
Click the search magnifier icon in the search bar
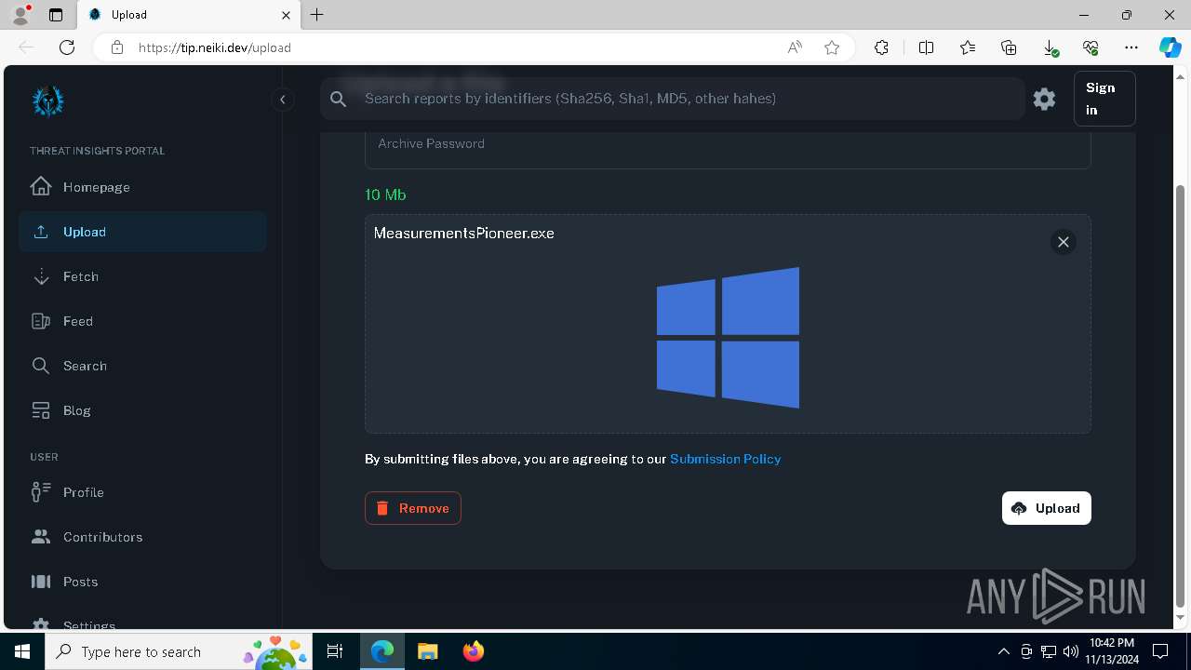339,99
